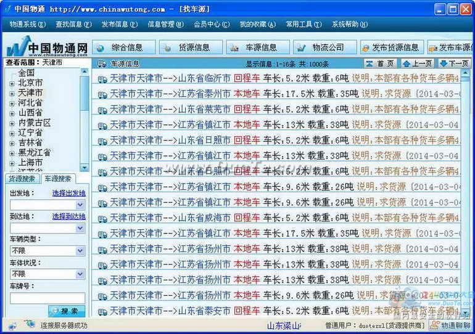Click the result list scroll-up arrow

point(465,73)
